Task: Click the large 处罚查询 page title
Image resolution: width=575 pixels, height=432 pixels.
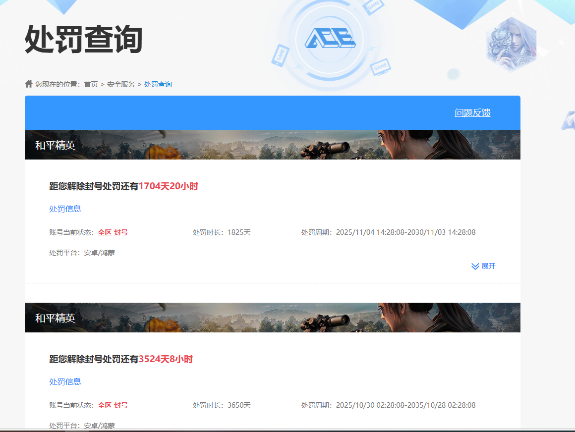Action: point(84,39)
